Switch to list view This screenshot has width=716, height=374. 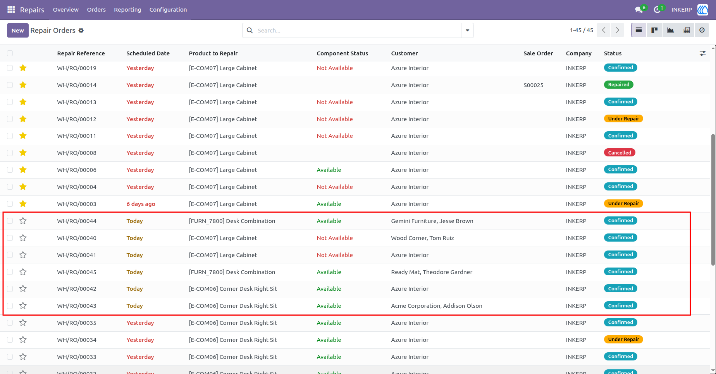[x=639, y=30]
